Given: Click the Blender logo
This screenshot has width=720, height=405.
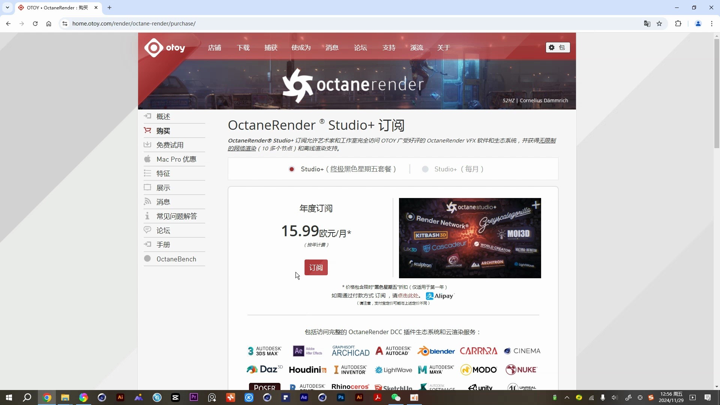Looking at the screenshot, I should tap(436, 351).
